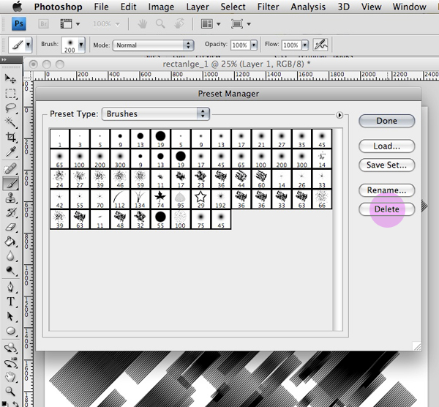Image resolution: width=439 pixels, height=407 pixels.
Task: Open the blending Mode dropdown
Action: coord(153,45)
